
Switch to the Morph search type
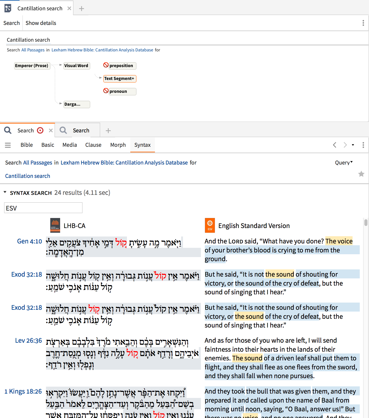click(x=118, y=145)
